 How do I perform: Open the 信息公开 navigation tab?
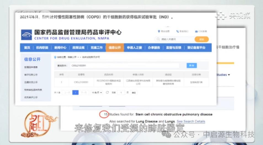tap(115, 48)
